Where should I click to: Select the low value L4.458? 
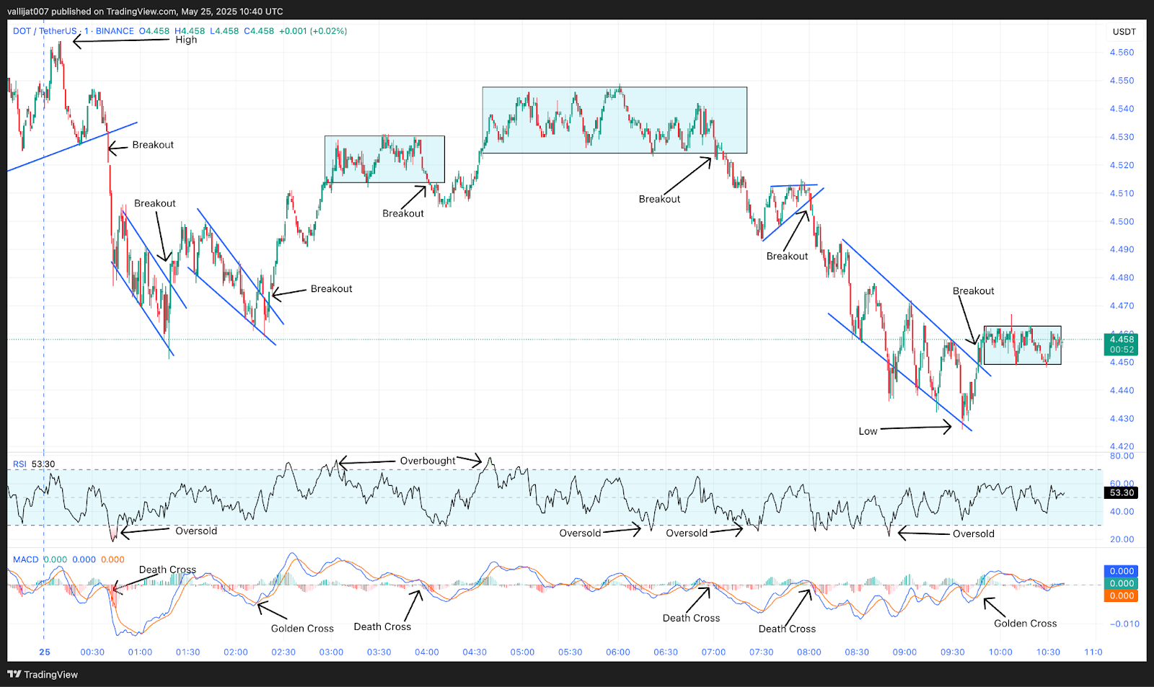(x=224, y=31)
